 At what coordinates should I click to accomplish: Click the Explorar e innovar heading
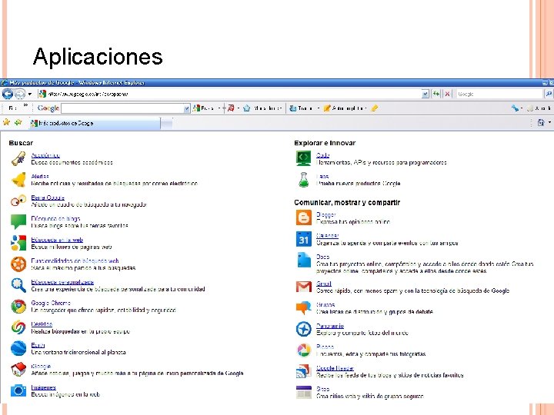(x=325, y=143)
